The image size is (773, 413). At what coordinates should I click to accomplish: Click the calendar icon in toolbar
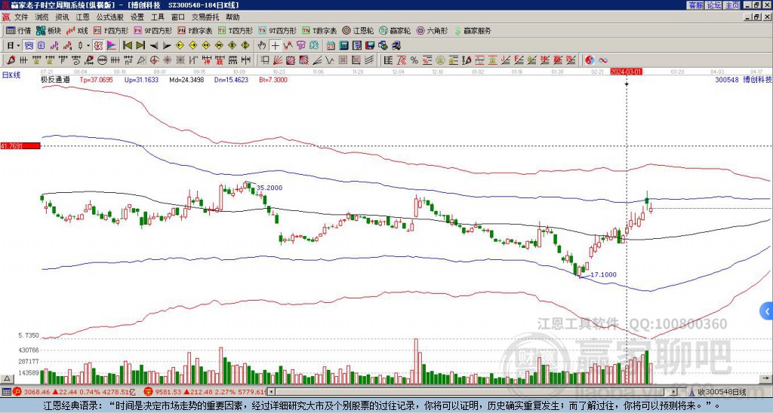tap(331, 45)
